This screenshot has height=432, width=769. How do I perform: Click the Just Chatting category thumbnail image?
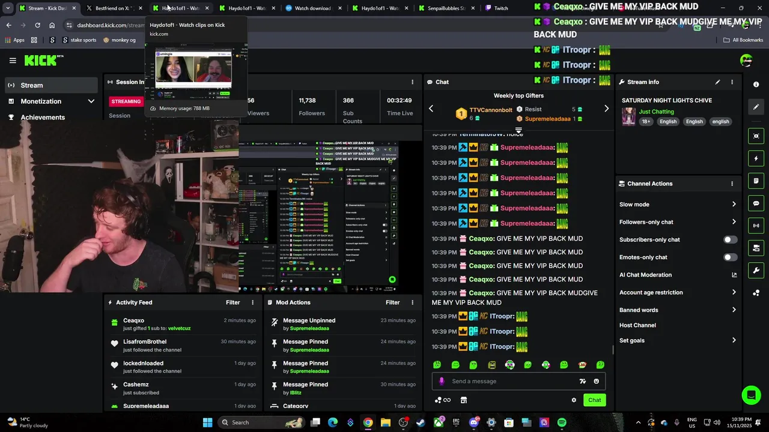628,116
